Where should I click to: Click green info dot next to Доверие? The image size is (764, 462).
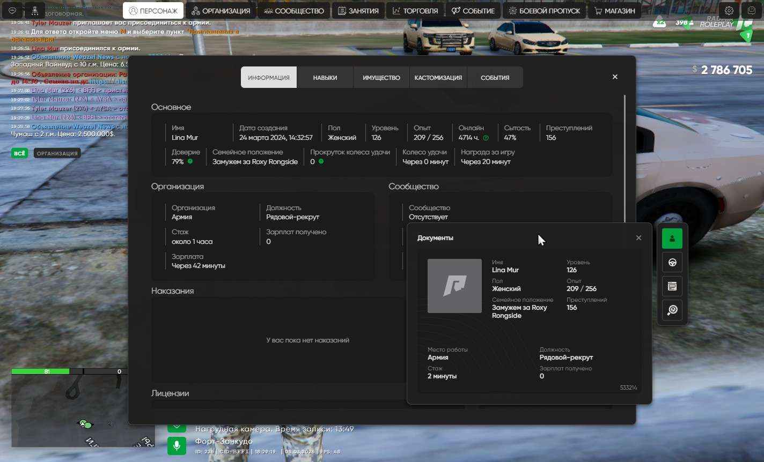pyautogui.click(x=190, y=161)
